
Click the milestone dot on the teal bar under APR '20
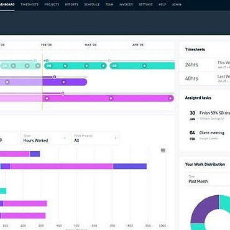(144, 66)
